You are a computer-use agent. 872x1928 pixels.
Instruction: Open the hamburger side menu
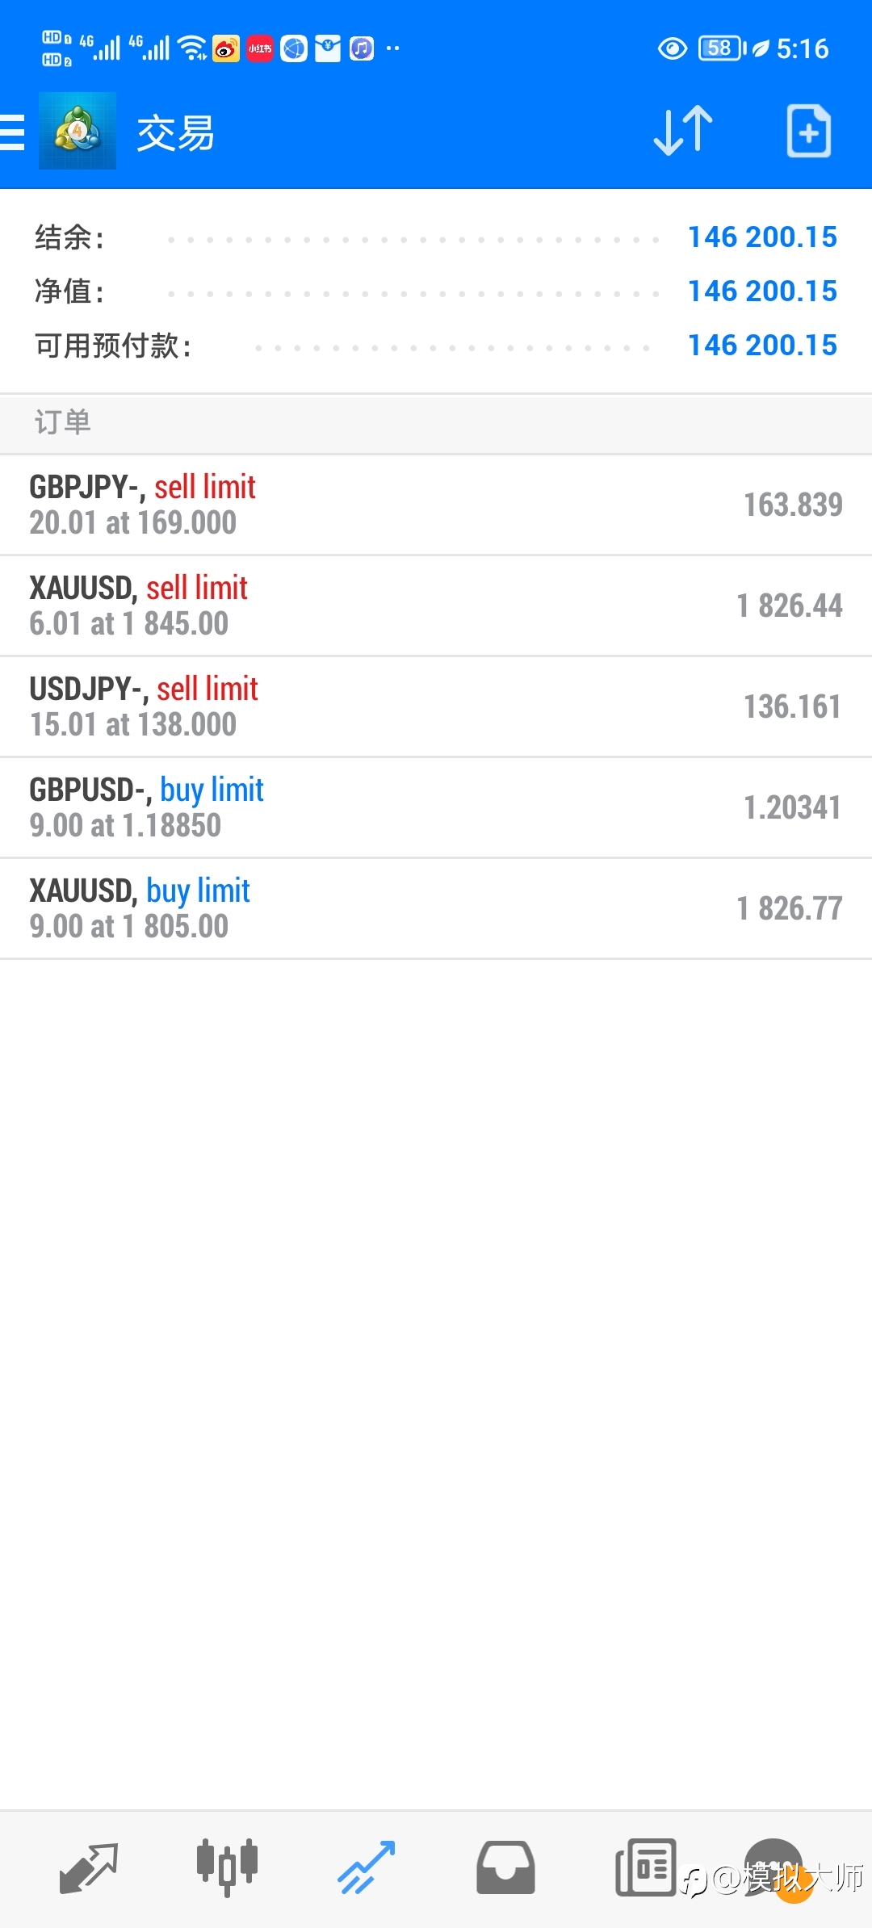(12, 132)
